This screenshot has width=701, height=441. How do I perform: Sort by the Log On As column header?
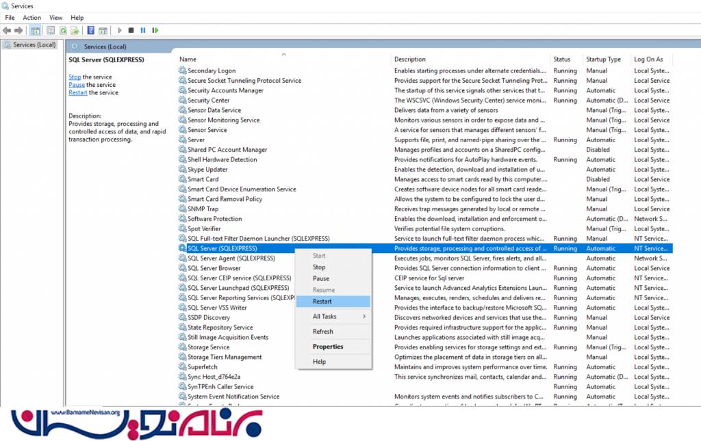click(x=652, y=59)
